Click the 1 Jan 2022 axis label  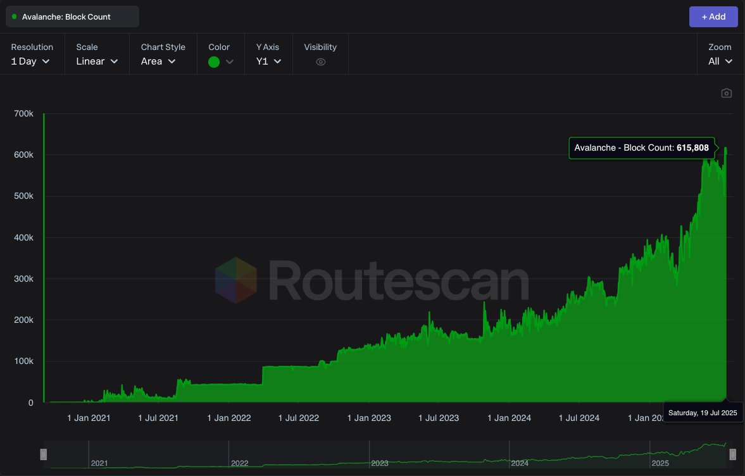(x=229, y=418)
